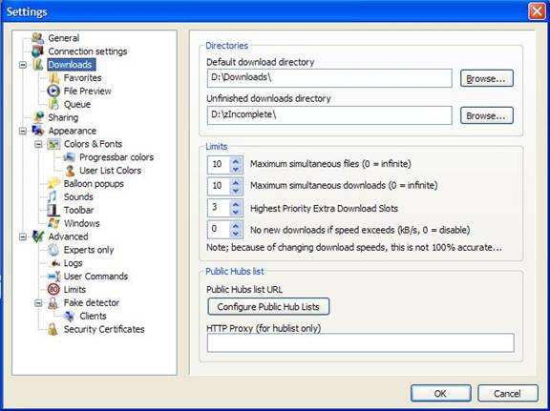
Task: Click the Balloon popups icon
Action: point(53,183)
